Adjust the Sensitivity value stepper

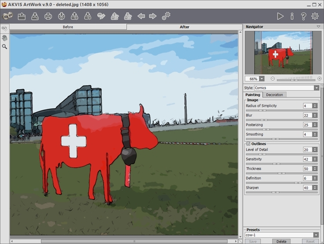pyautogui.click(x=315, y=159)
